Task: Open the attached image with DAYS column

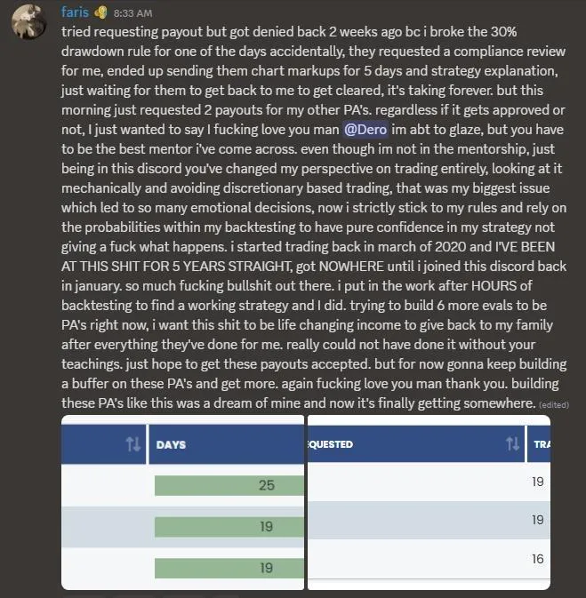Action: point(183,502)
